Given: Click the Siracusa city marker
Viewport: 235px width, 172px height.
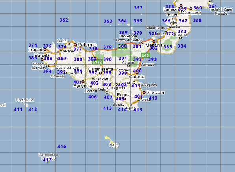Looking at the screenshot, I should coord(144,92).
